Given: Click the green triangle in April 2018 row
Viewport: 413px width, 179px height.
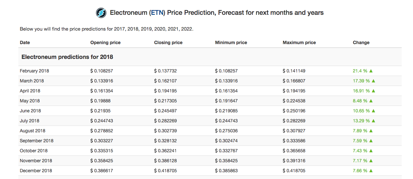Looking at the screenshot, I should click(x=373, y=91).
